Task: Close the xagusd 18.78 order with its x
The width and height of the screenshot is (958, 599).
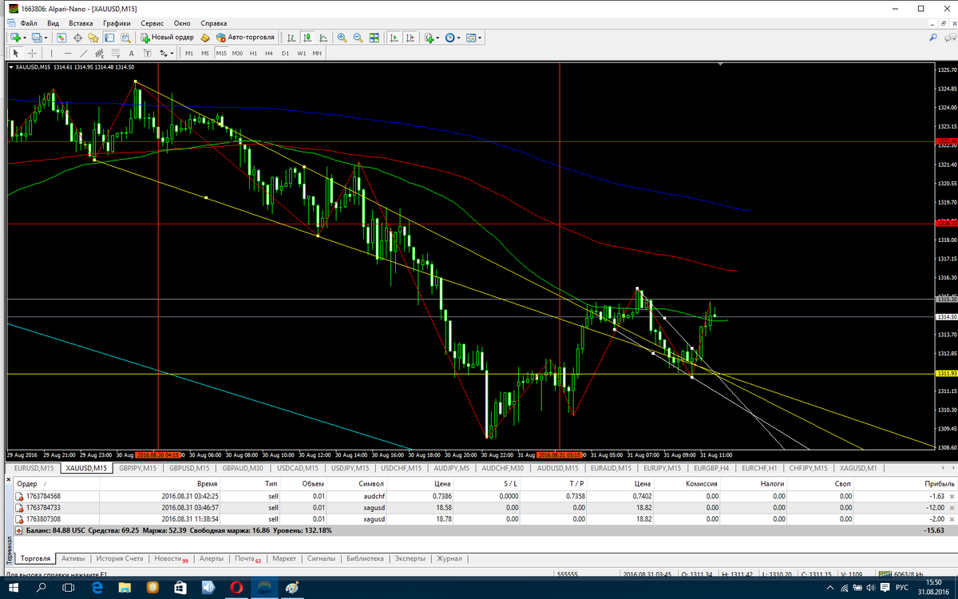Action: [952, 518]
